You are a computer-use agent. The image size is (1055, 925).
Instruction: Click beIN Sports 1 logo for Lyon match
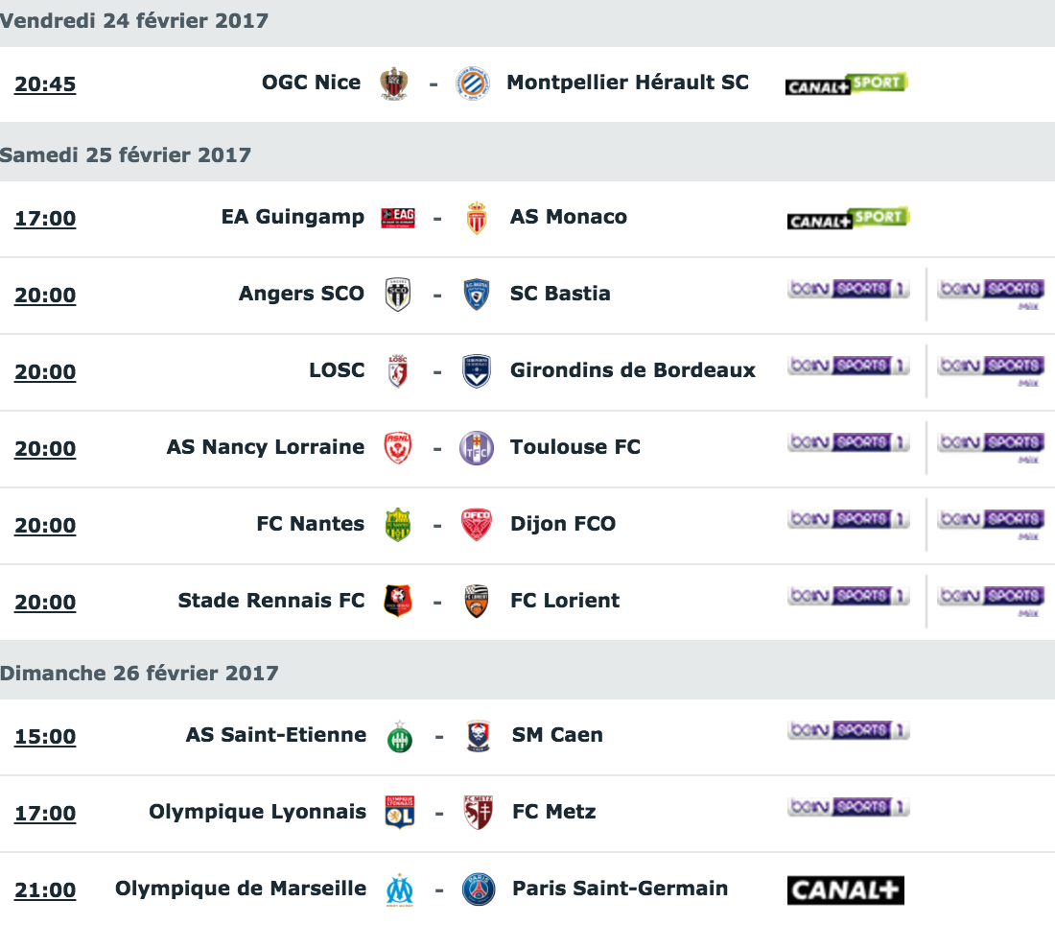pyautogui.click(x=848, y=807)
